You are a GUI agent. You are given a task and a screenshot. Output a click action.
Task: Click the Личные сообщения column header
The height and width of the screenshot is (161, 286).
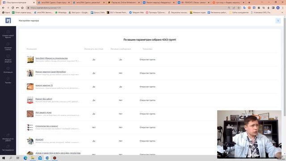pyautogui.click(x=121, y=49)
